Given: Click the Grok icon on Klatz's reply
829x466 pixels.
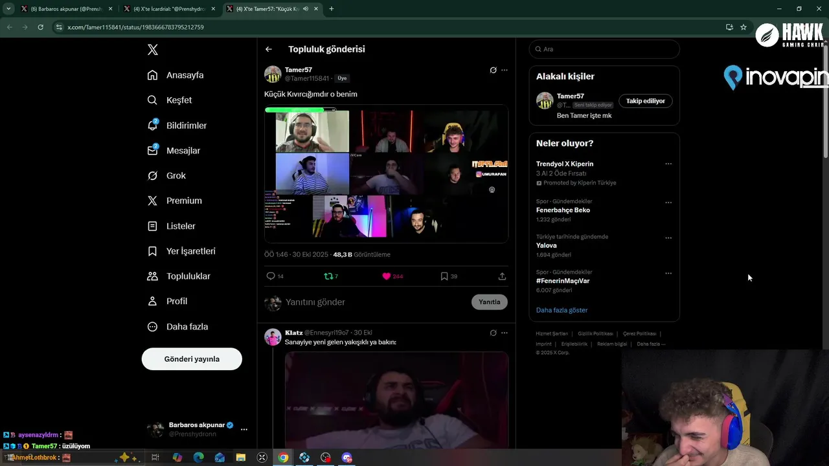Looking at the screenshot, I should pyautogui.click(x=493, y=333).
